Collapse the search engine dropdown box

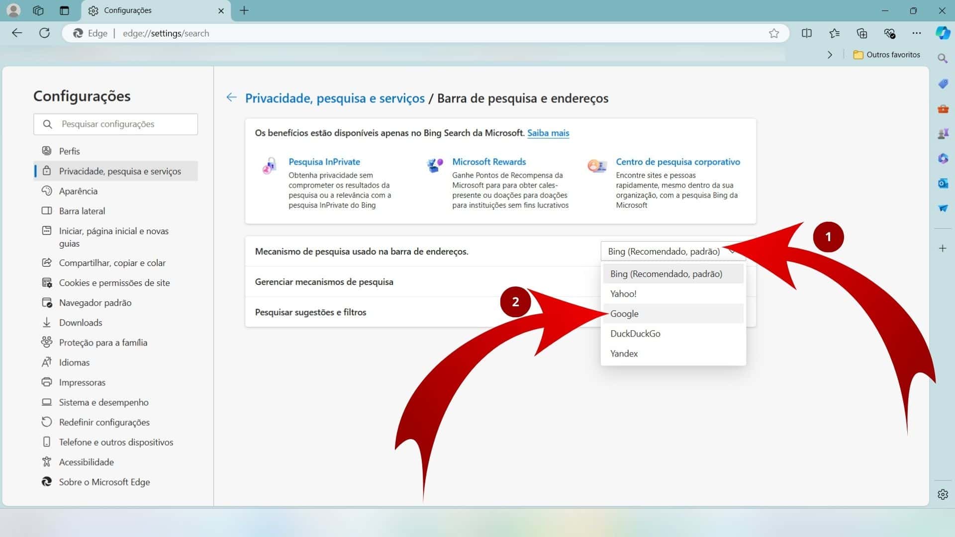(673, 251)
